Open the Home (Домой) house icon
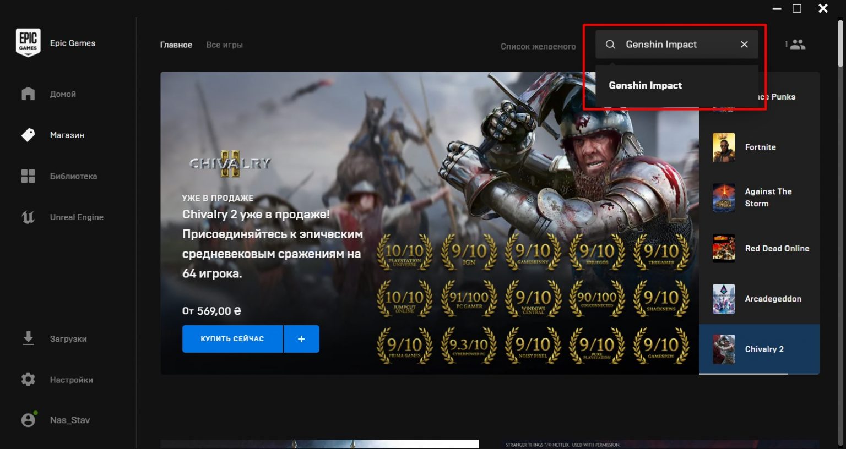Image resolution: width=846 pixels, height=449 pixels. point(28,94)
